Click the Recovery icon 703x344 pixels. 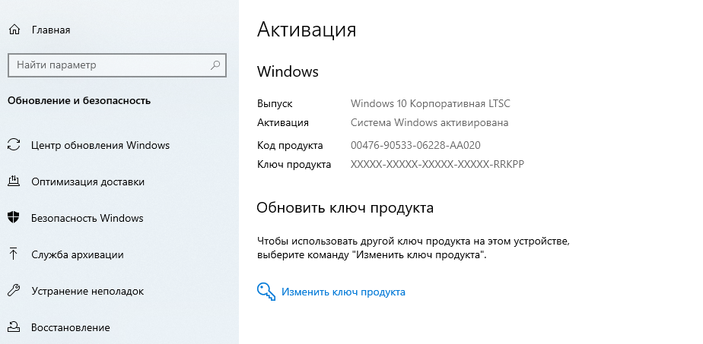click(x=14, y=327)
